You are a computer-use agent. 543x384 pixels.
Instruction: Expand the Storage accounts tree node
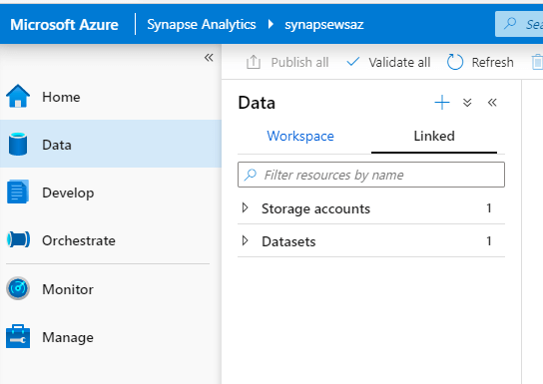(246, 207)
